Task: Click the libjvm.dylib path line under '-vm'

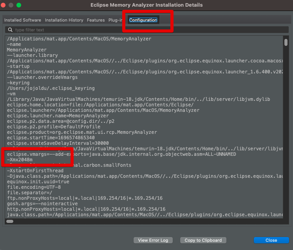Action: (138, 99)
